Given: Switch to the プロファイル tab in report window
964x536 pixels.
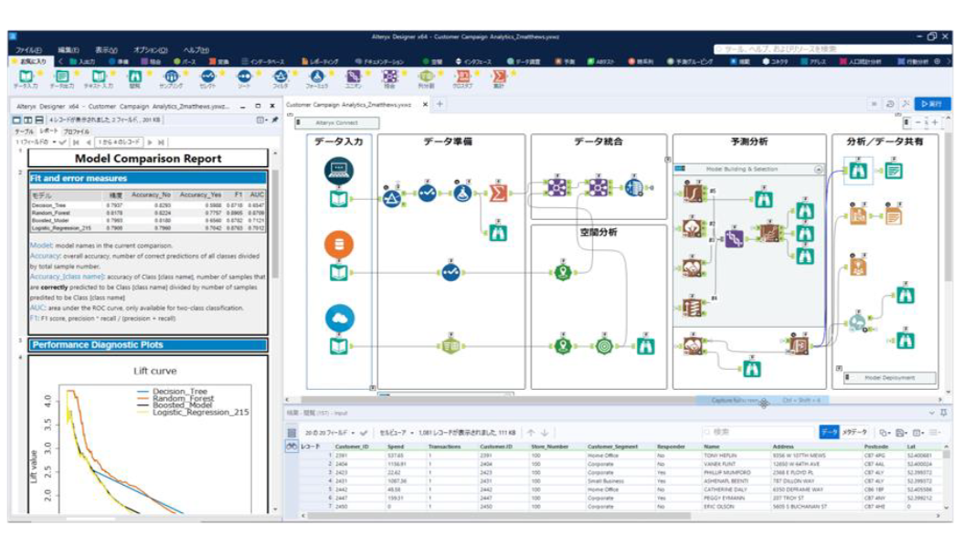Looking at the screenshot, I should [76, 131].
